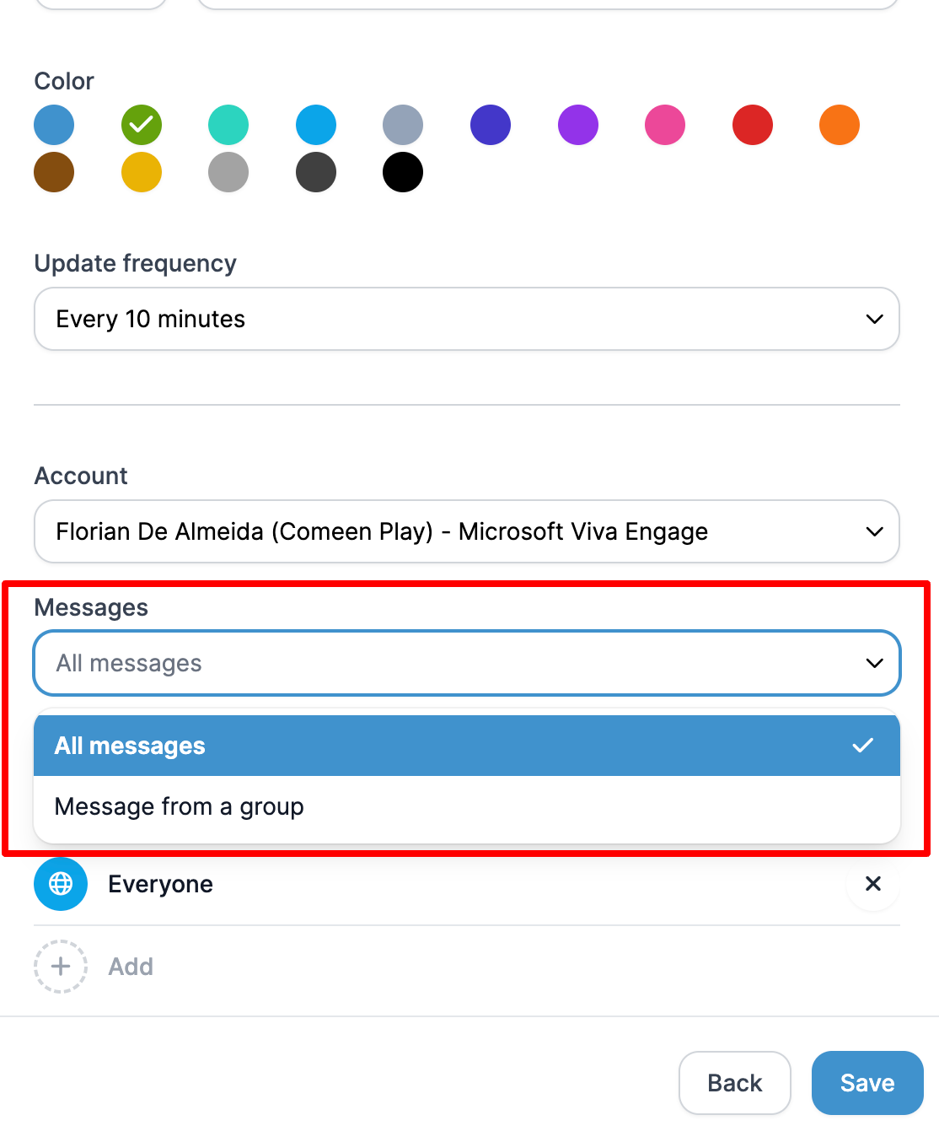
Task: Select the pink color swatch
Action: 665,125
